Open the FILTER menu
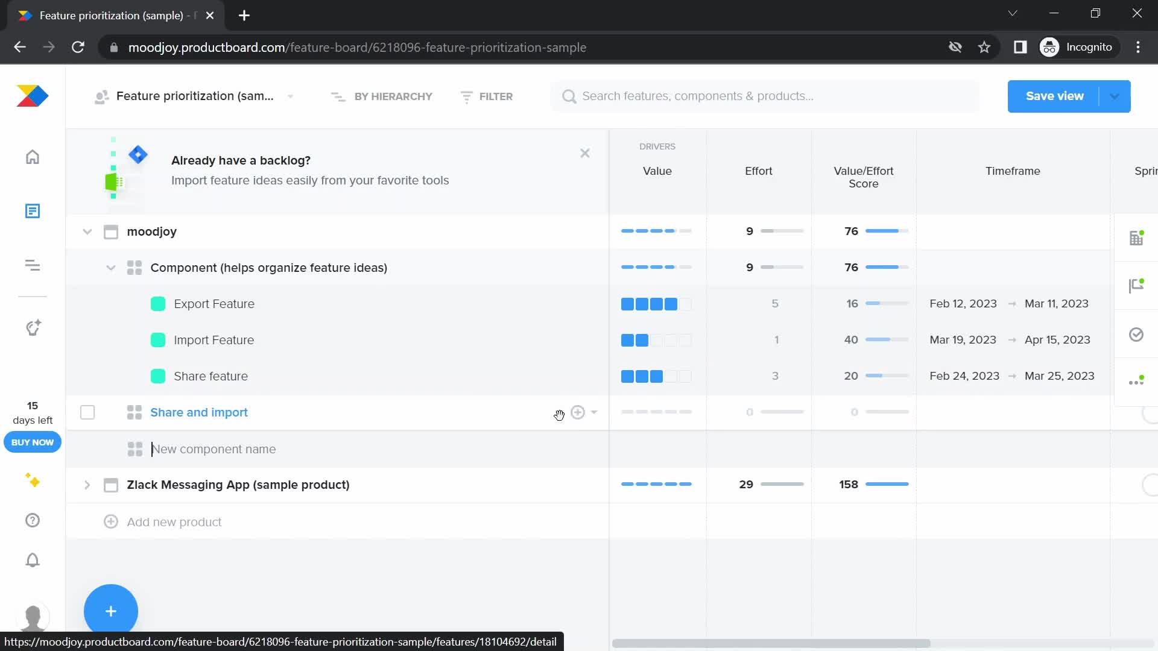The height and width of the screenshot is (651, 1158). click(x=487, y=96)
